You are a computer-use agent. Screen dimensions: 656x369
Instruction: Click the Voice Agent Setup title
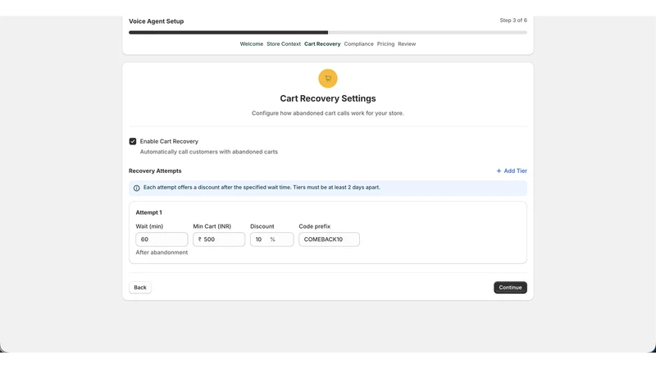(x=156, y=21)
